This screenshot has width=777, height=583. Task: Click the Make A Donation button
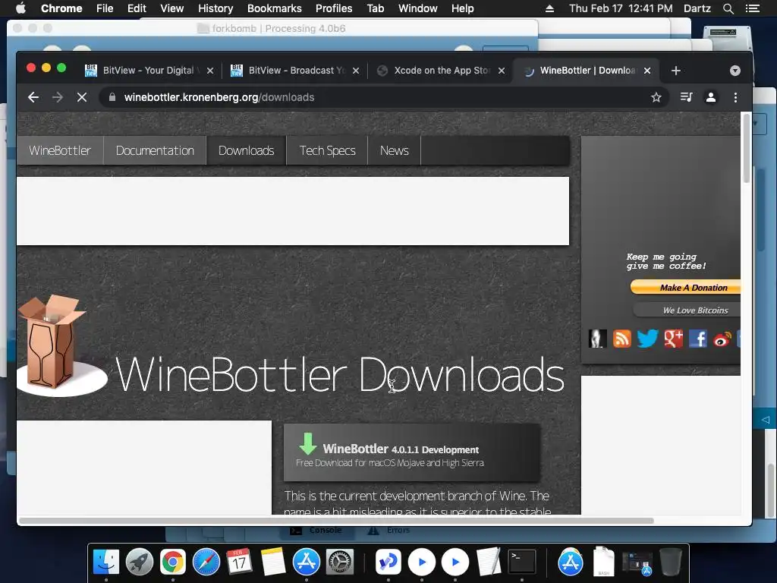click(x=686, y=288)
